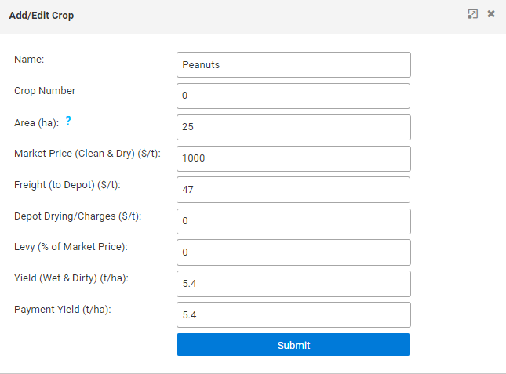The height and width of the screenshot is (374, 506).
Task: Select the Yield (Wet & Dirty) input
Action: pyautogui.click(x=293, y=284)
